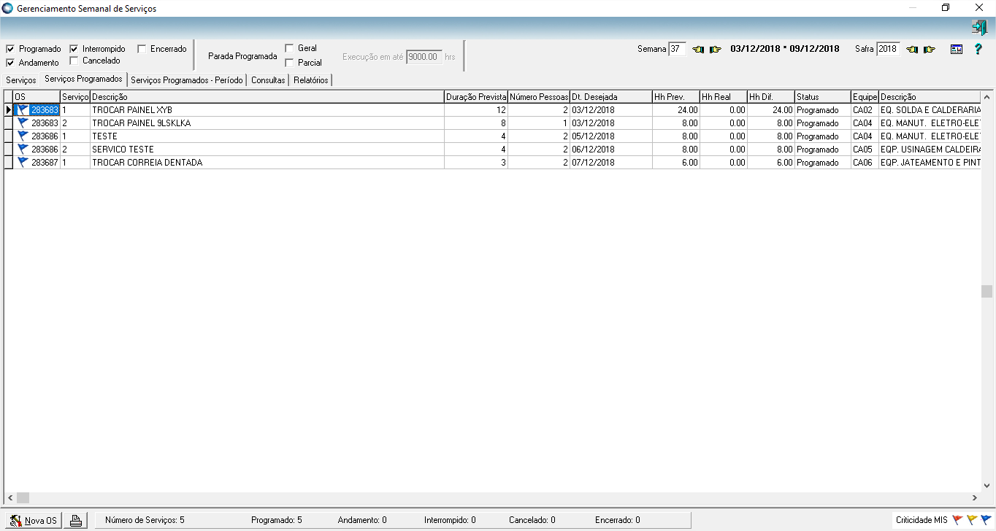
Task: Click the horizontal scrollbar thumb
Action: 23,497
